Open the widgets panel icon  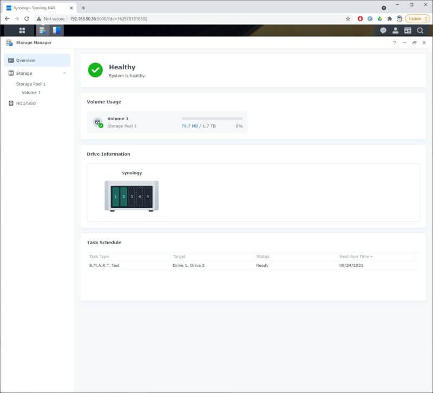[409, 30]
